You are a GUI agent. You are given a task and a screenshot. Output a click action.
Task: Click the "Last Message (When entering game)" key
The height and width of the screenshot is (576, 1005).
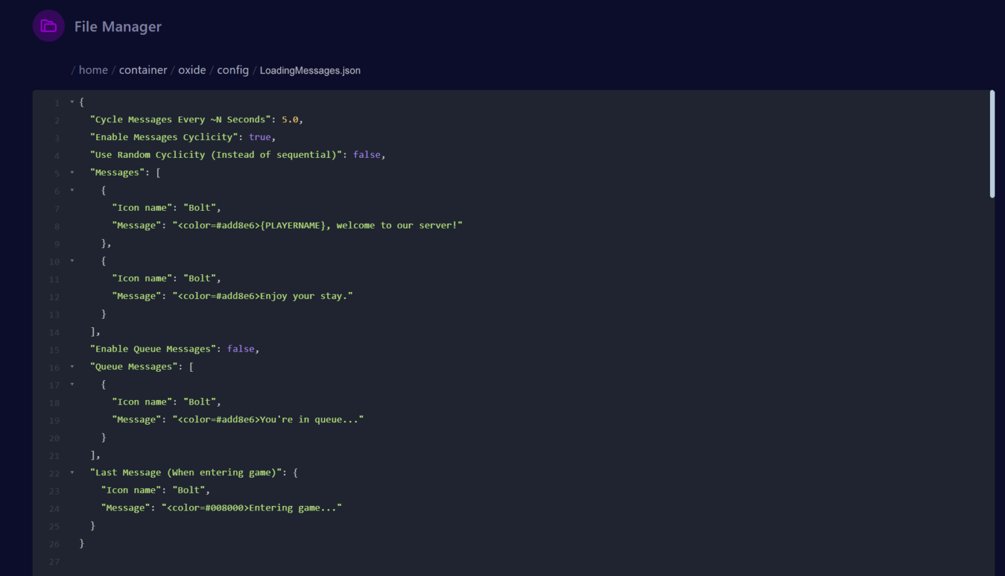pos(186,473)
